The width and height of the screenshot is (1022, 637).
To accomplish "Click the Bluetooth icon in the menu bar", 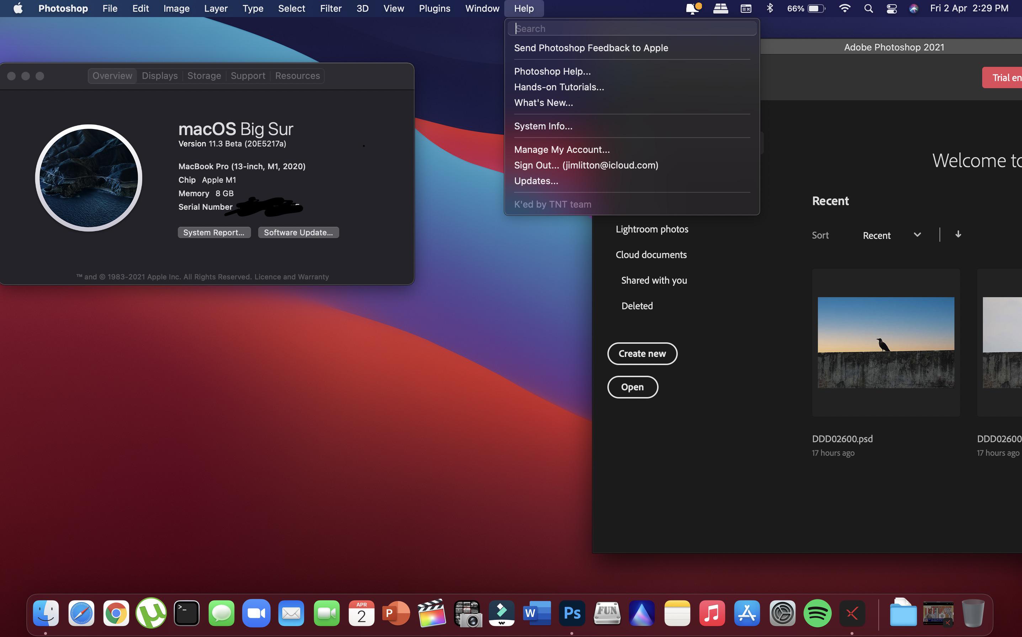I will coord(770,8).
